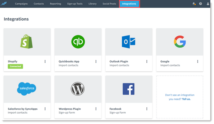Open the Outlook Plugin three-dot menu
The image size is (214, 124).
tap(147, 61)
